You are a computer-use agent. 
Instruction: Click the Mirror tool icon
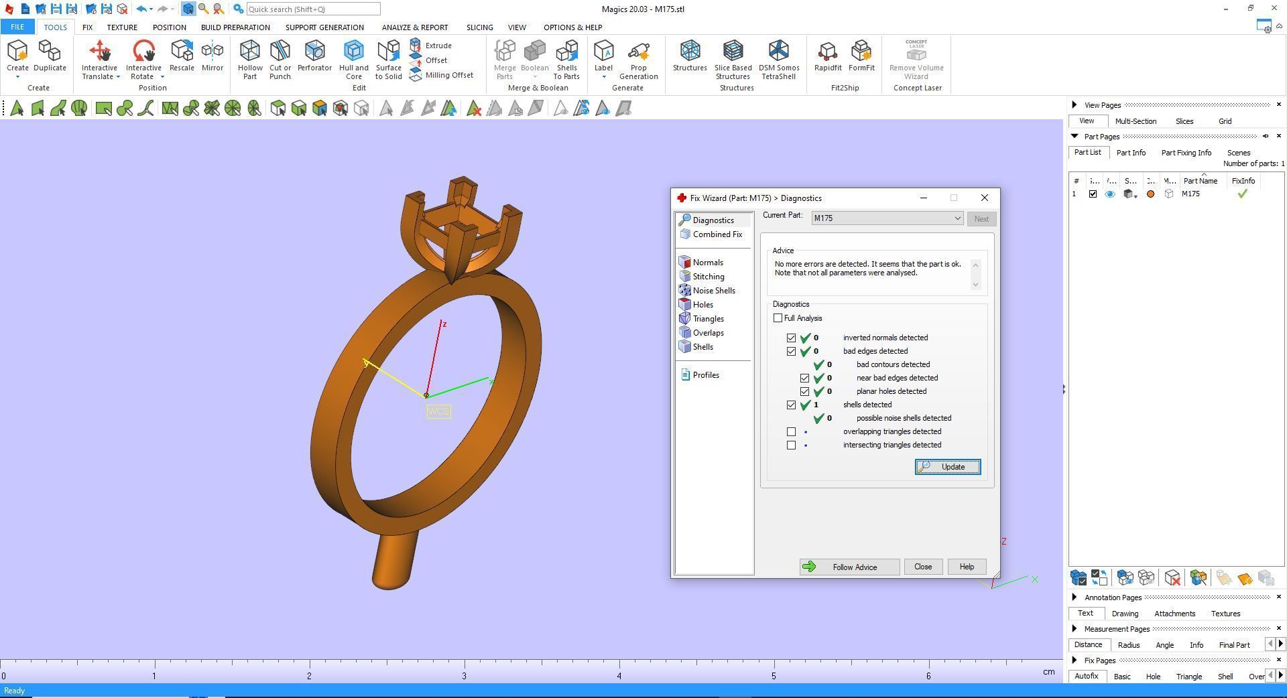point(212,55)
